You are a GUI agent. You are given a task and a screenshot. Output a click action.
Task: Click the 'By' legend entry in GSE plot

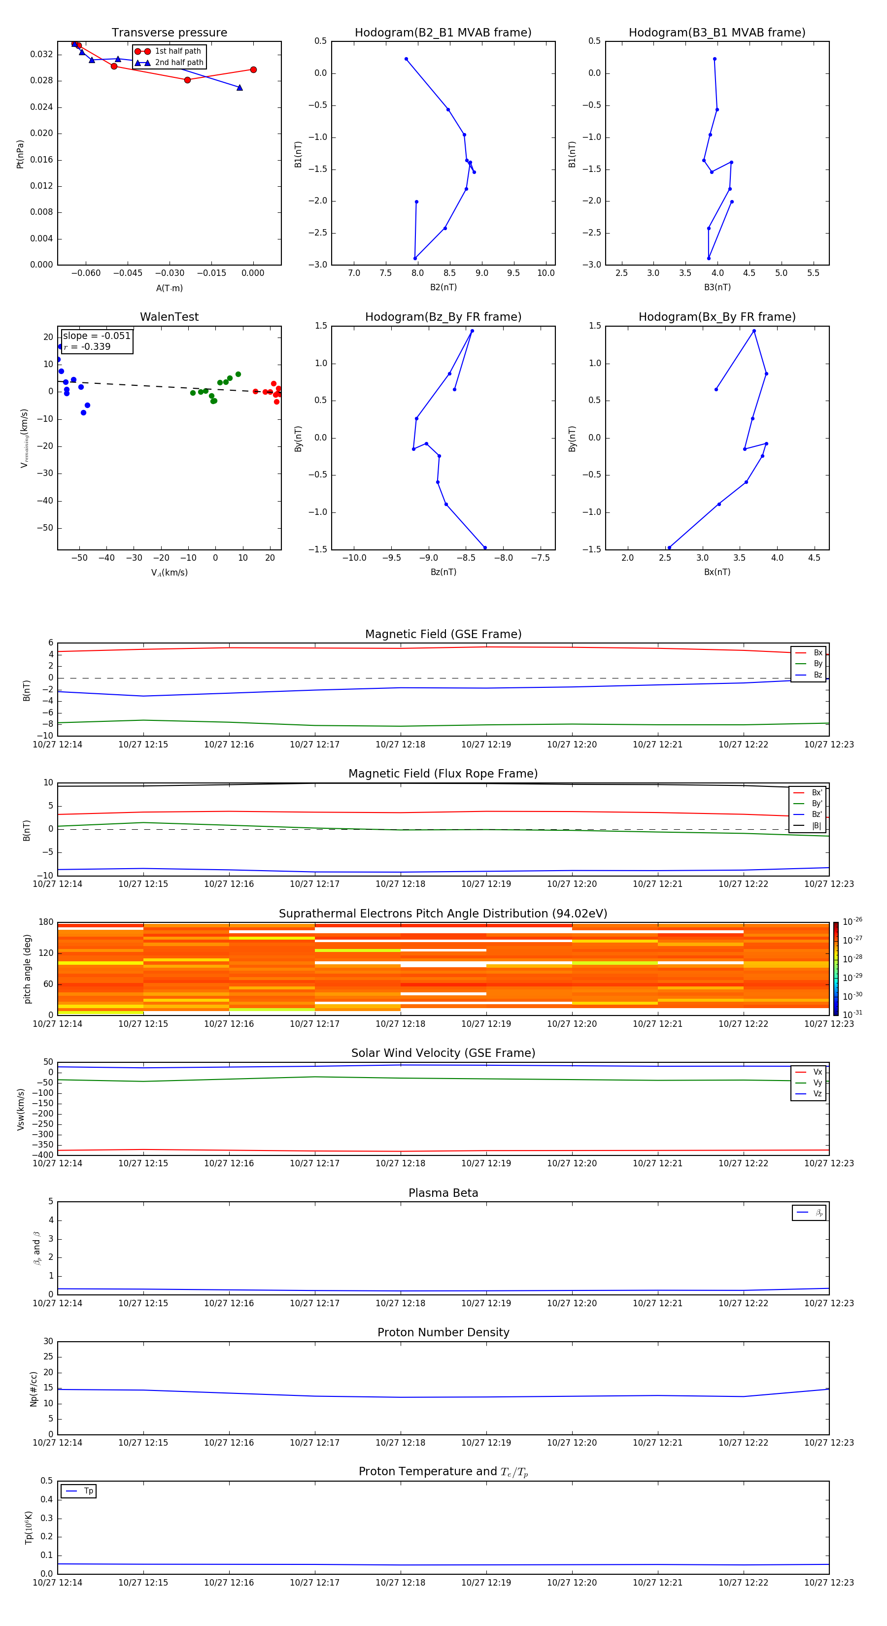809,663
